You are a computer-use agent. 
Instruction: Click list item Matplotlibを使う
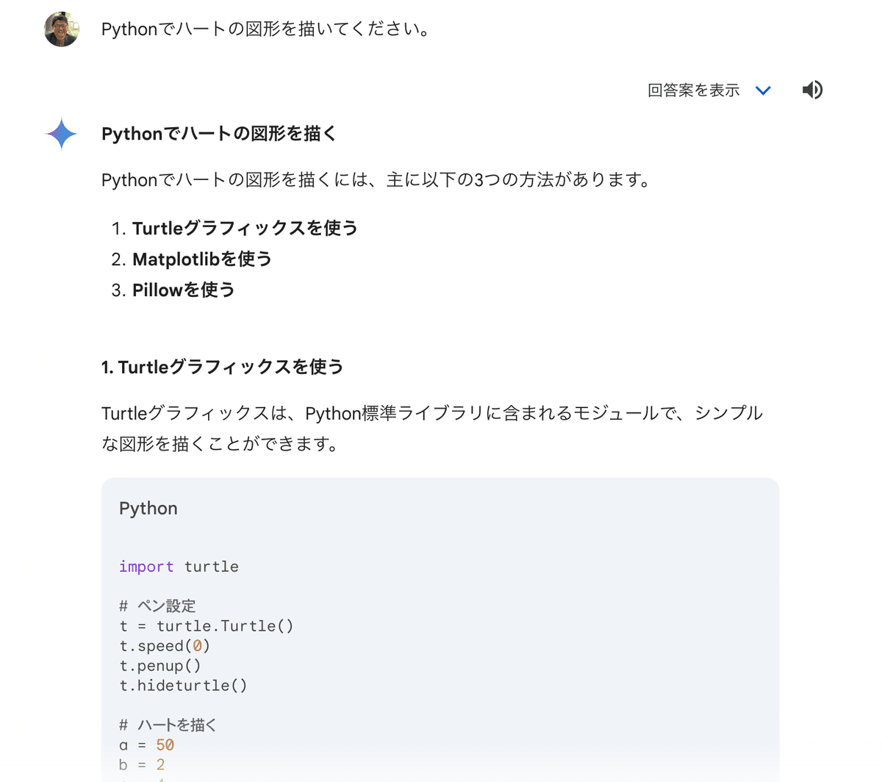pyautogui.click(x=202, y=259)
